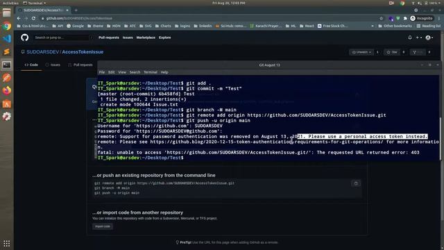Open the Reading list
This screenshot has width=444, height=250.
429,26
